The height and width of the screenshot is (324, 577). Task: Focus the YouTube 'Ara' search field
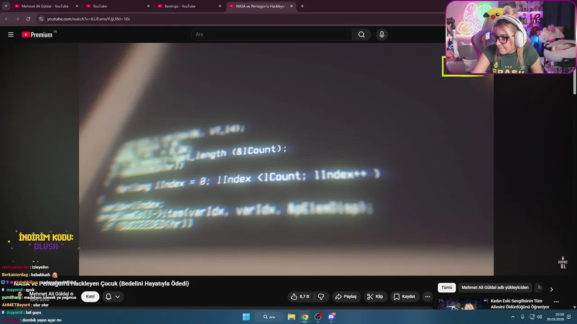tap(271, 35)
